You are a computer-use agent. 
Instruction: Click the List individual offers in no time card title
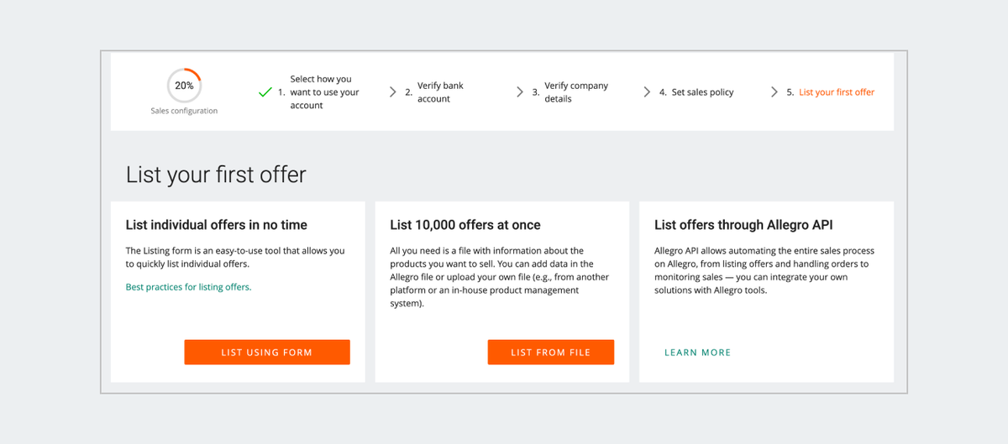217,225
